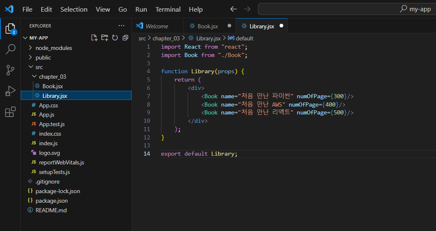Screen dimensions: 436x231
Task: Open package.json in the file tree
Action: [52, 201]
